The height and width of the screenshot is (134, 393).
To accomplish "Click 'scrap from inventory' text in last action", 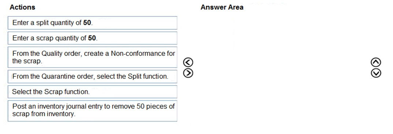I will [x=44, y=114].
